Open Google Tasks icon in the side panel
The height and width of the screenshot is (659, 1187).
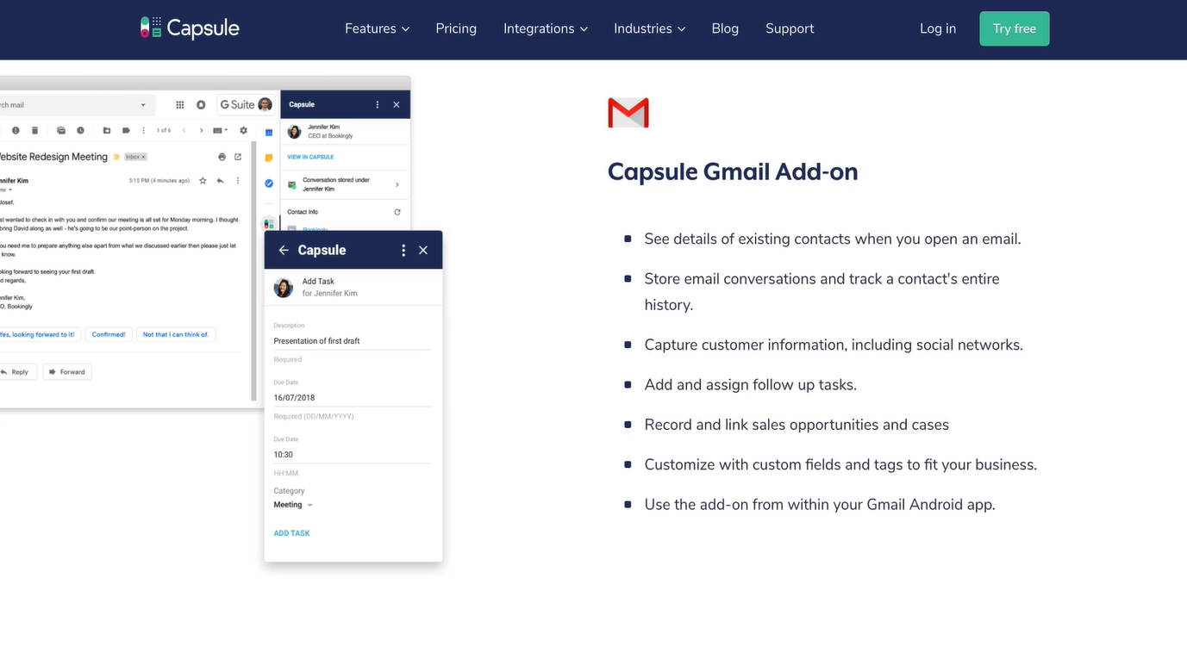pyautogui.click(x=269, y=183)
